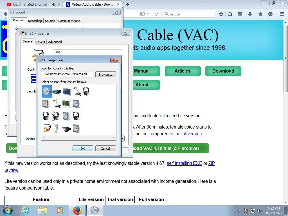Open the Device usage dropdown arrow

[x=123, y=138]
